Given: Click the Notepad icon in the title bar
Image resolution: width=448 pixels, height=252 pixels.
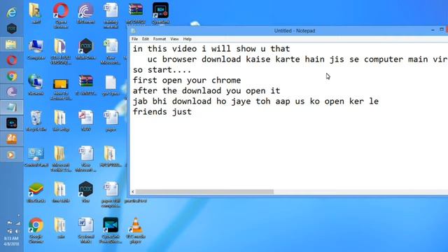Looking at the screenshot, I should 133,31.
